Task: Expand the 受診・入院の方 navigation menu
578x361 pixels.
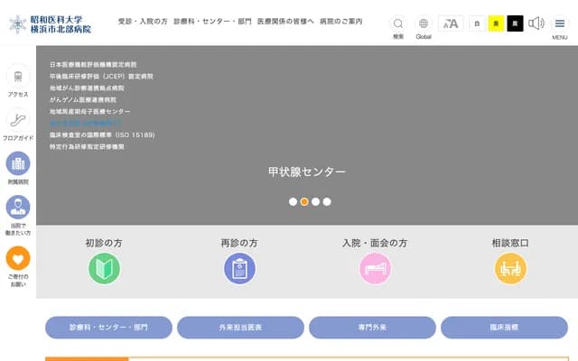Action: coord(143,19)
